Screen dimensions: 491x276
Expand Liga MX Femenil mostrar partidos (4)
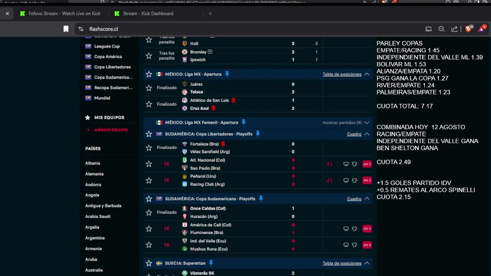coord(346,123)
